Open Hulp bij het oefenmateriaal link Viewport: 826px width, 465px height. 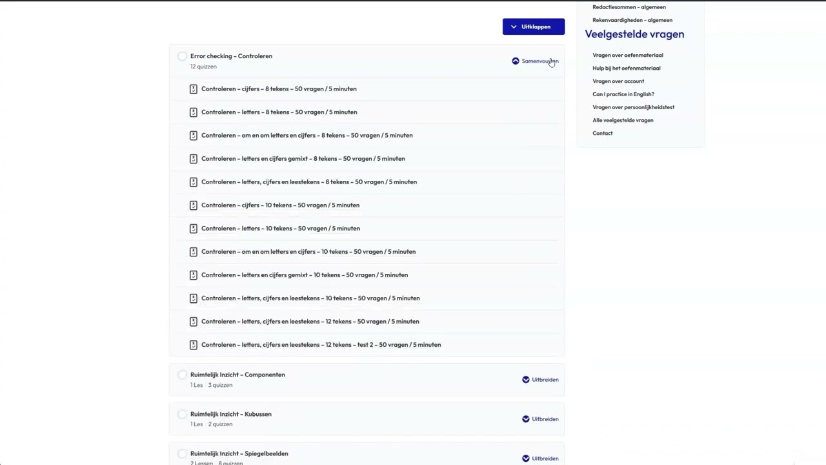(627, 68)
